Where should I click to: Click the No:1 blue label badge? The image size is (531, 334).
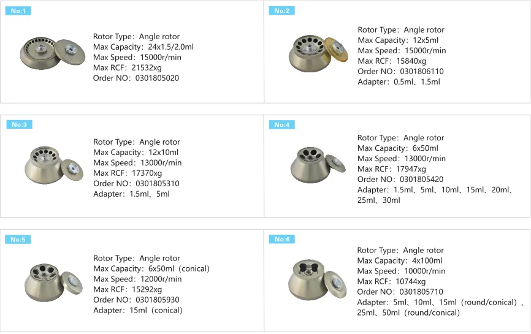(x=17, y=10)
